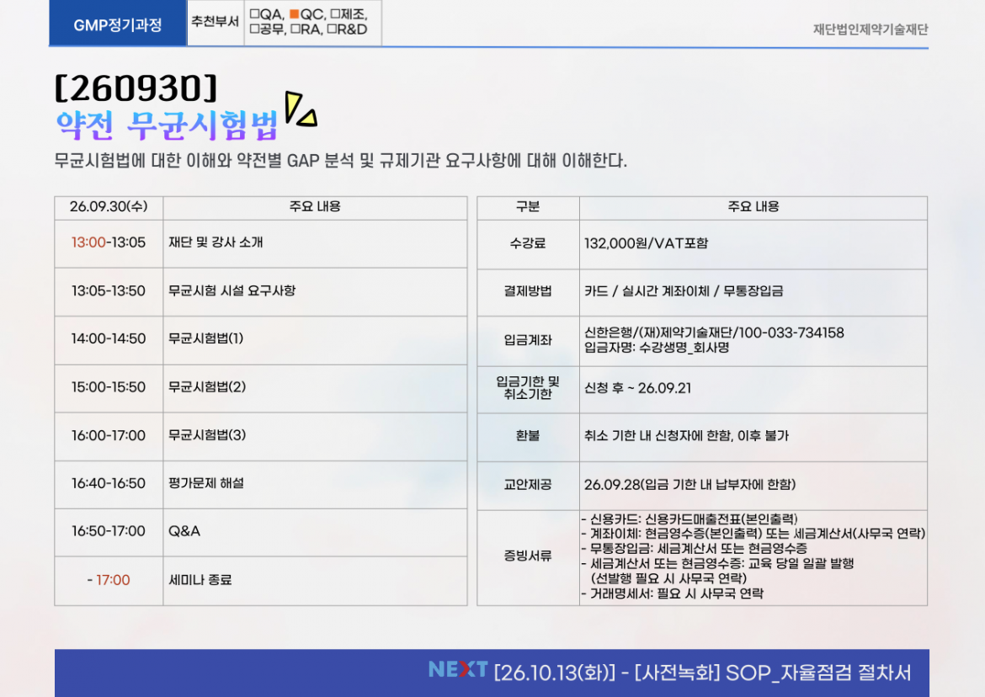Screen dimensions: 985x697
Task: Click the GMP정기과정 tab
Action: pos(117,24)
